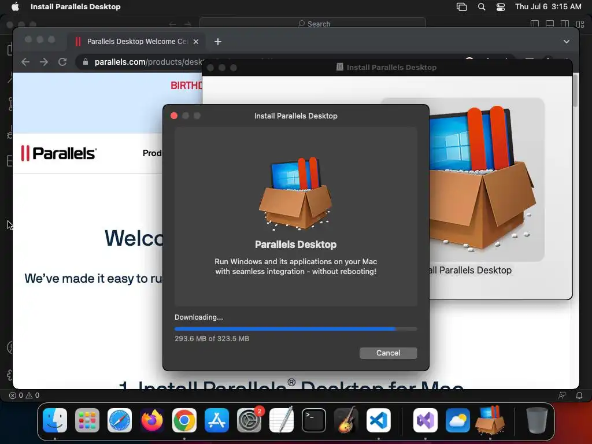Viewport: 592px width, 444px height.
Task: Open System Settings with badge in Dock
Action: coord(249,420)
